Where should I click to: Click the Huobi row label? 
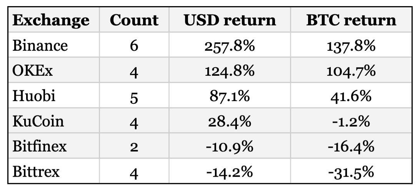pos(34,96)
